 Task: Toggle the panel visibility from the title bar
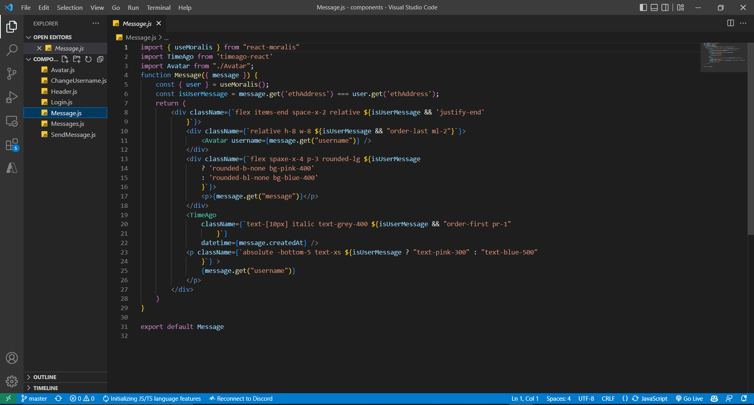(x=653, y=7)
